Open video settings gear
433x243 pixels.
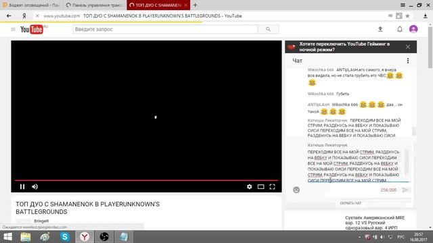(250, 187)
